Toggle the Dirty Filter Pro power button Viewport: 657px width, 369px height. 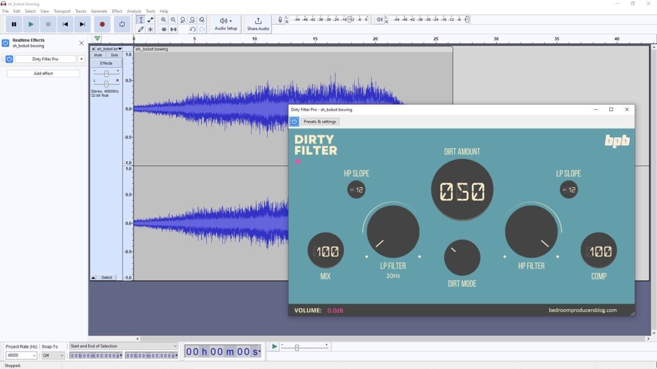[294, 121]
